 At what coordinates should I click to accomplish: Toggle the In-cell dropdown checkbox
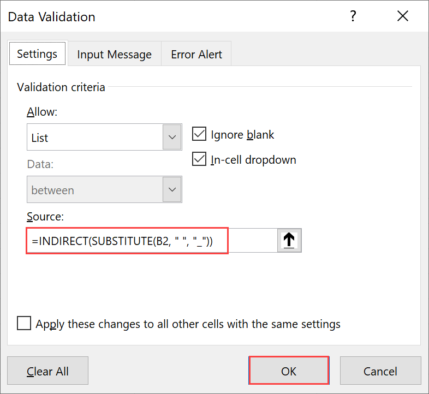click(199, 159)
